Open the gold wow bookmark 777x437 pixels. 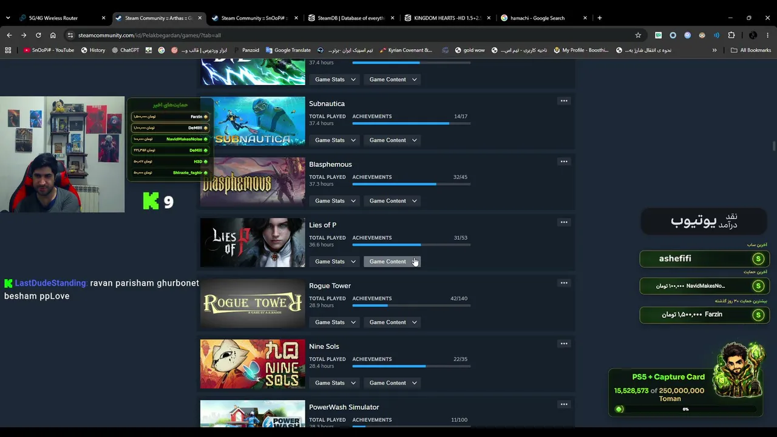(469, 50)
